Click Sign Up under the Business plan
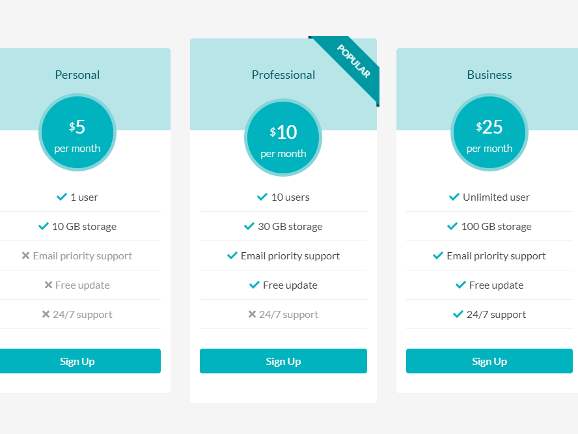Screen dimensions: 578x434 tap(489, 361)
